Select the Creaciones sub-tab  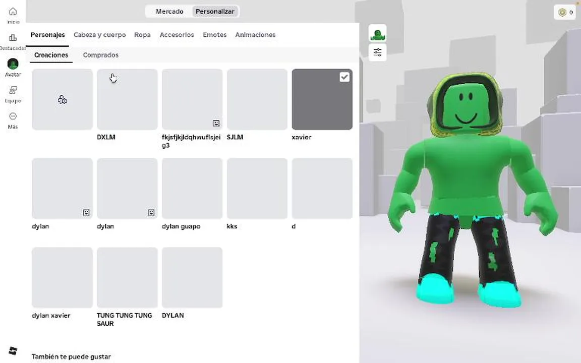click(x=51, y=55)
